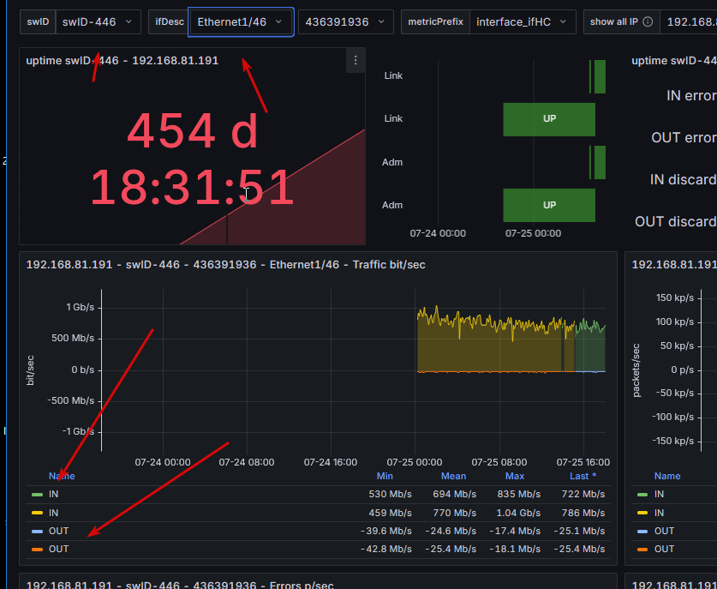Click the Traffic bit/sec panel title

pos(226,265)
